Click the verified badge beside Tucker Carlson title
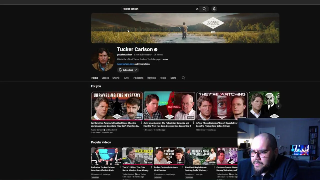The width and height of the screenshot is (320, 180). [156, 49]
